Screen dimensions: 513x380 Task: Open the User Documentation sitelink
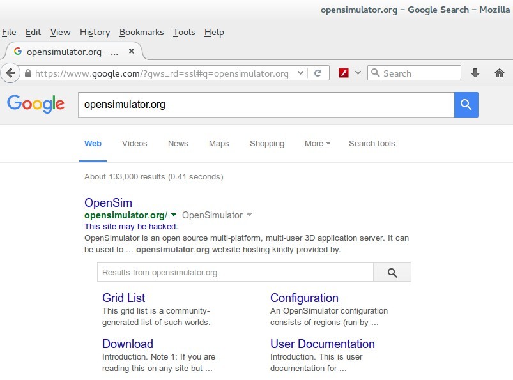(323, 344)
